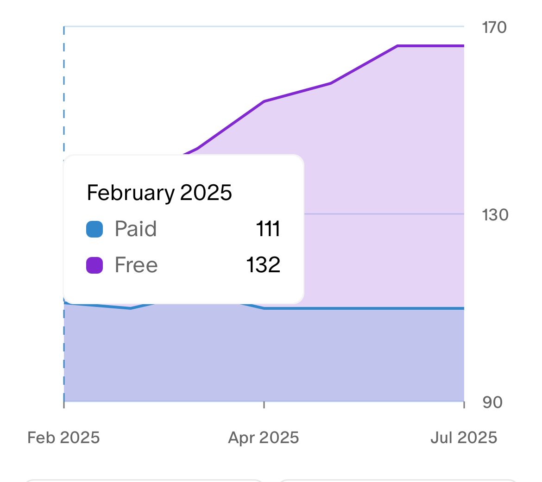
Task: Click the February 2025 tooltip title
Action: (159, 193)
